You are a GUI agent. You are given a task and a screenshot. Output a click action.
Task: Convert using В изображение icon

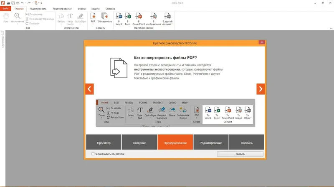point(153,19)
